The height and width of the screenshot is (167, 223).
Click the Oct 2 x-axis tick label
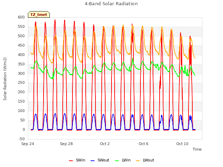pyautogui.click(x=105, y=144)
